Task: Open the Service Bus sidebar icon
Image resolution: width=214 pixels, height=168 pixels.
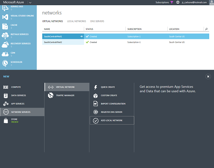Action: (5, 8)
